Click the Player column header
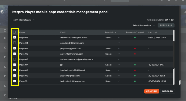Screen dimensions: 186x101 pos(22,32)
